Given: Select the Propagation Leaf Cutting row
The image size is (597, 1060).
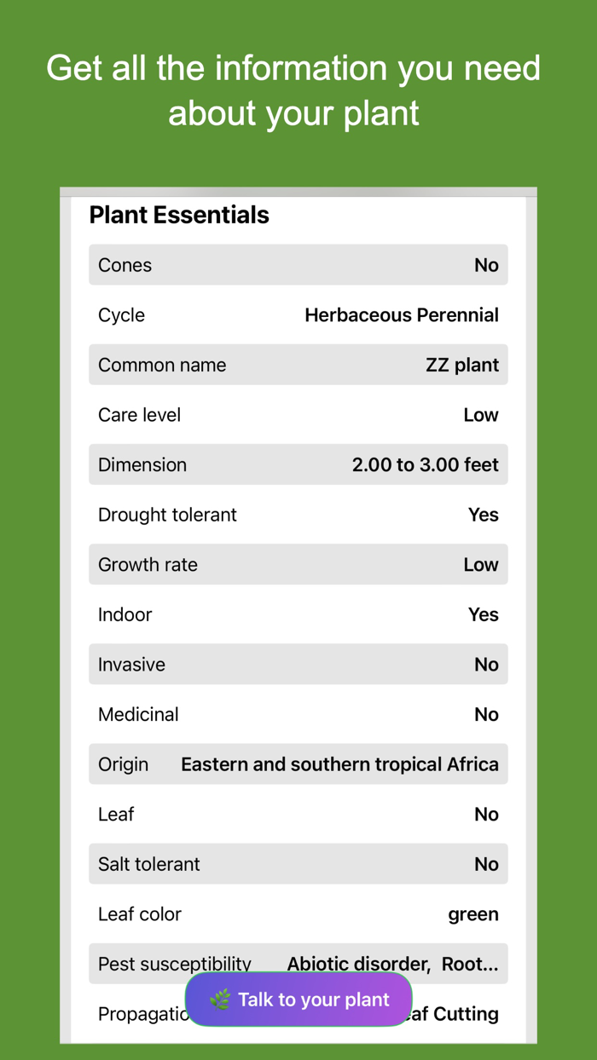Looking at the screenshot, I should point(469,1014).
